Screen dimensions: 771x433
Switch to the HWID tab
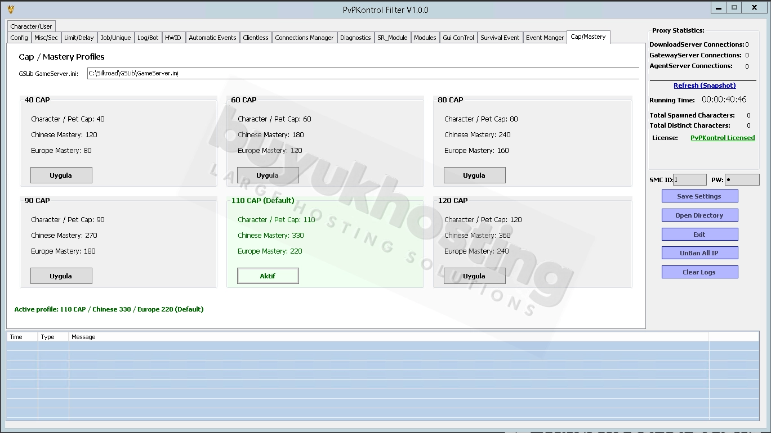tap(173, 38)
